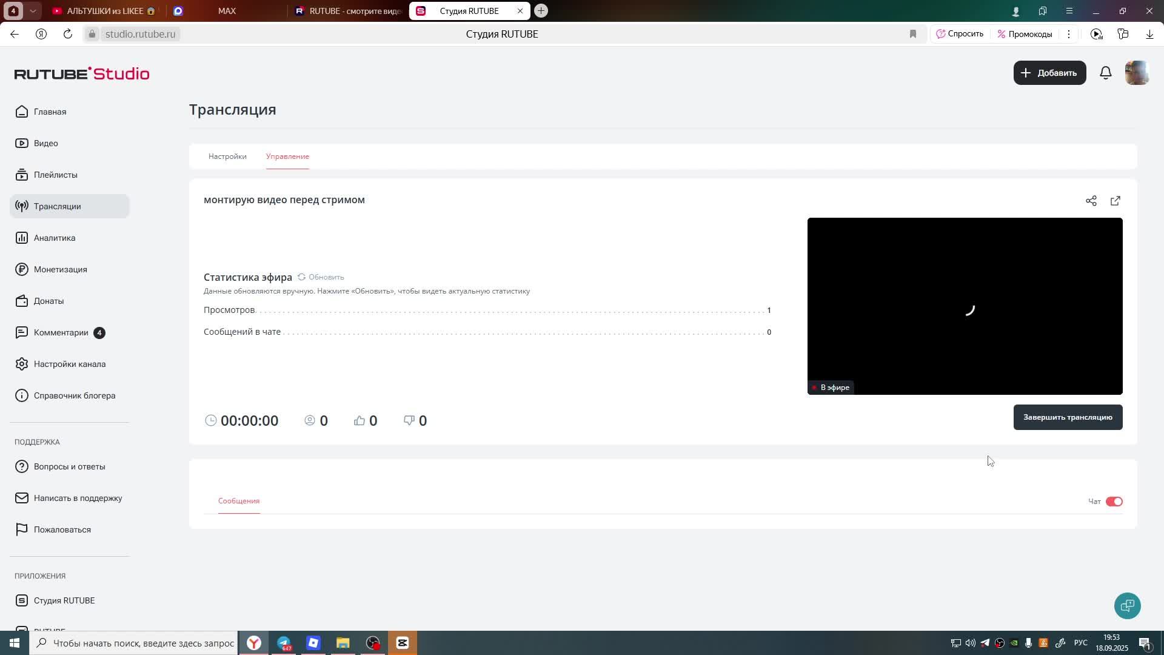Open Telegram from the Windows taskbar

[284, 643]
